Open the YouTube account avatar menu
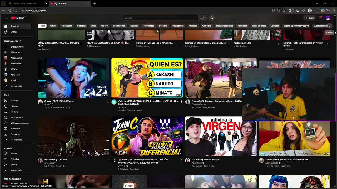 [x=328, y=18]
